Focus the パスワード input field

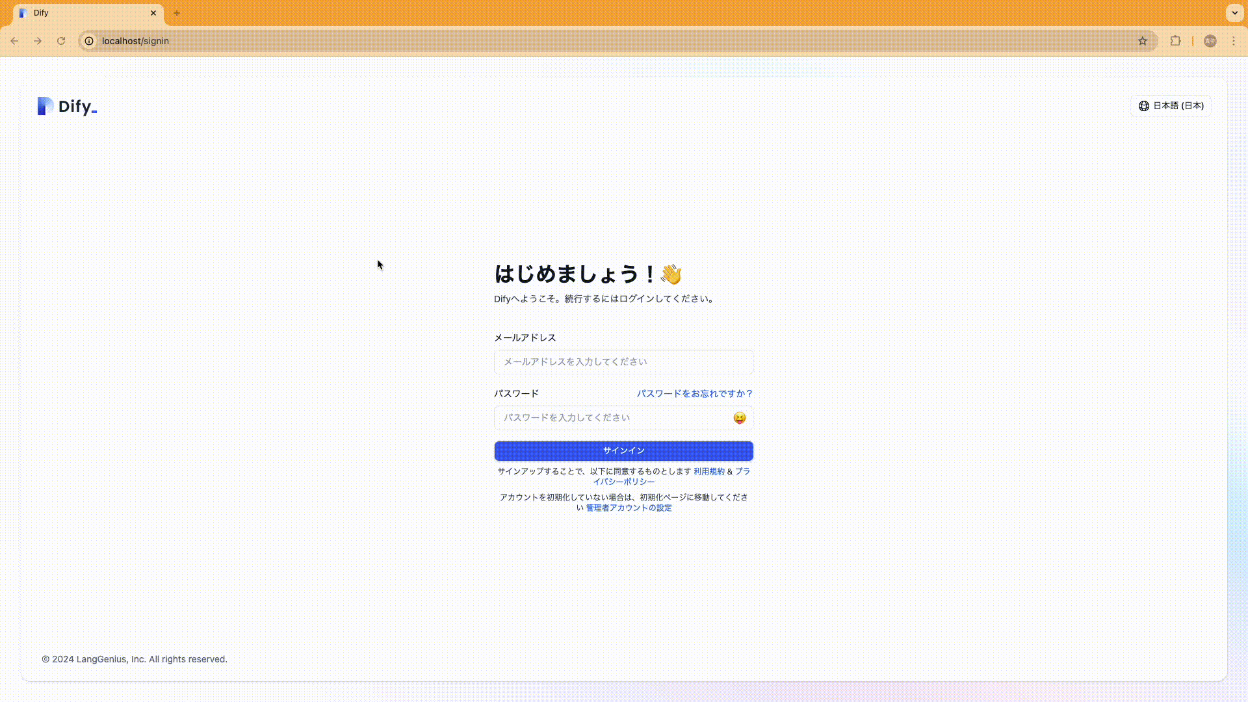point(623,418)
